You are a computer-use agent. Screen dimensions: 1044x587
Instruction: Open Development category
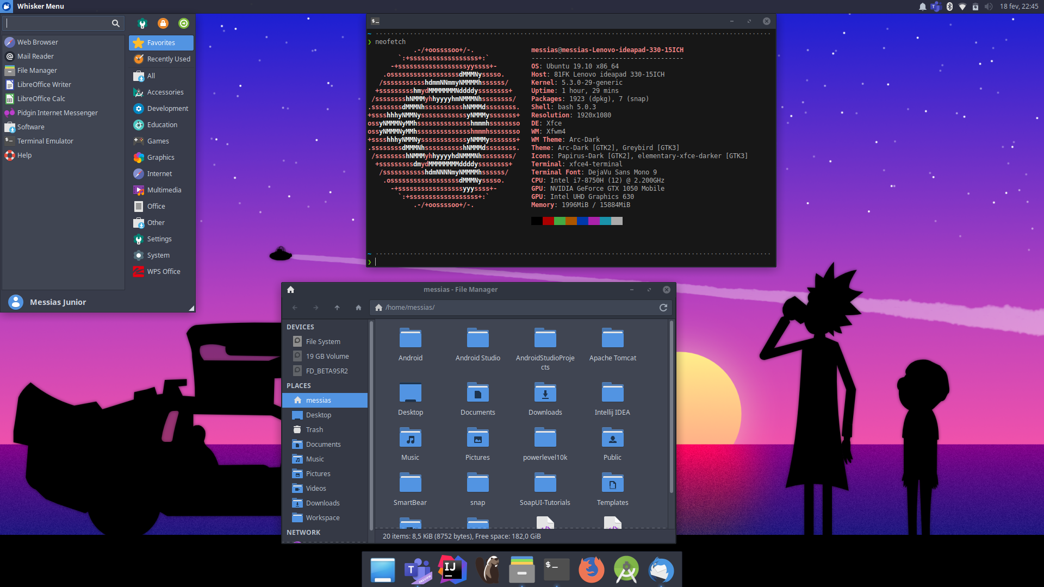[x=161, y=108]
